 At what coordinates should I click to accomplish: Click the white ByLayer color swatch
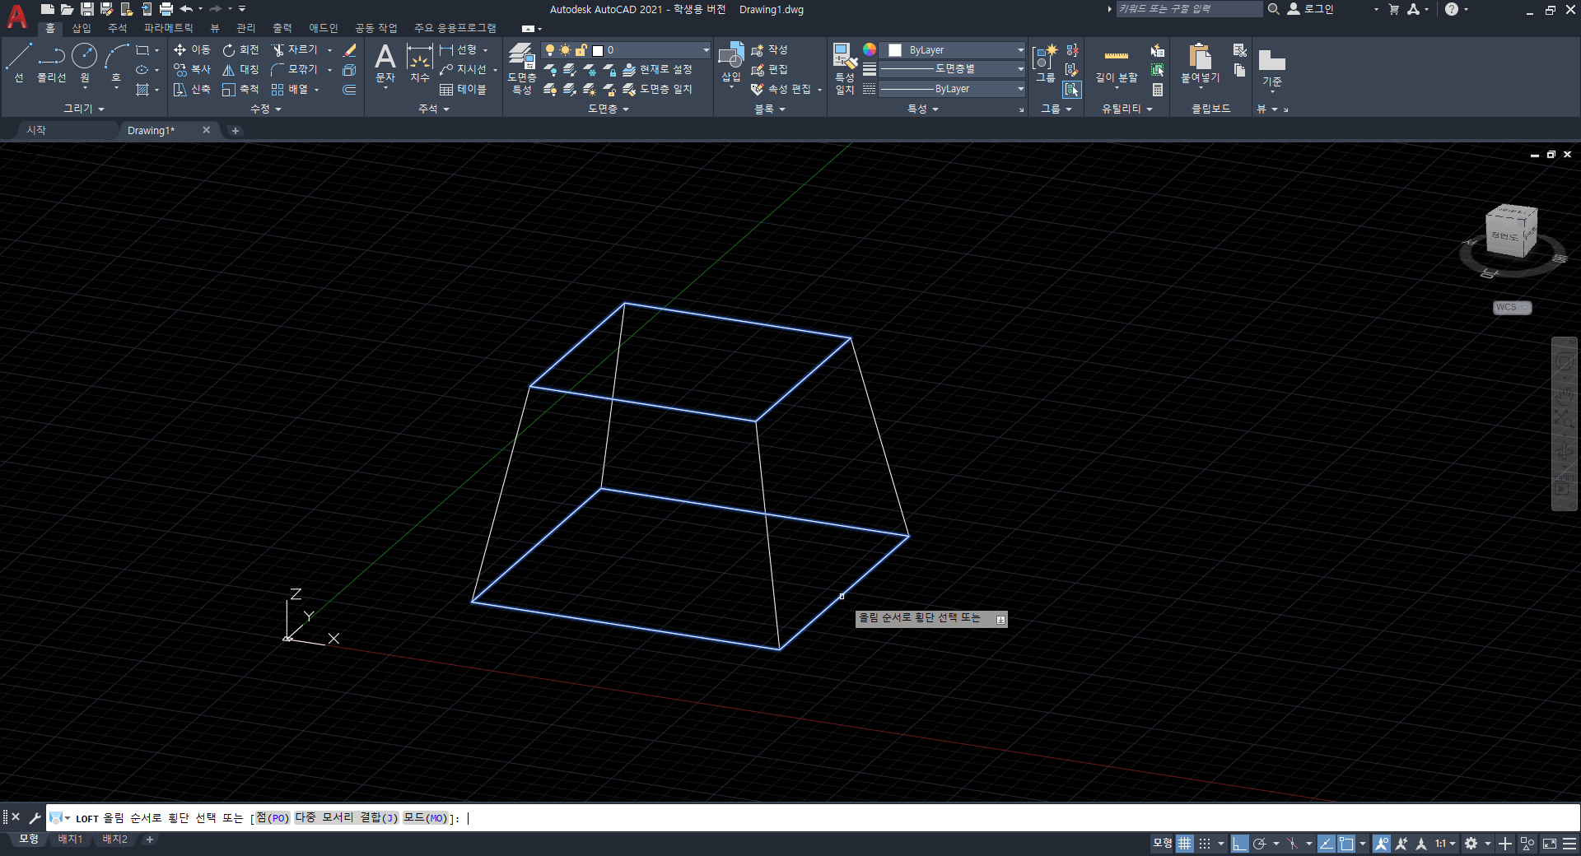[895, 50]
